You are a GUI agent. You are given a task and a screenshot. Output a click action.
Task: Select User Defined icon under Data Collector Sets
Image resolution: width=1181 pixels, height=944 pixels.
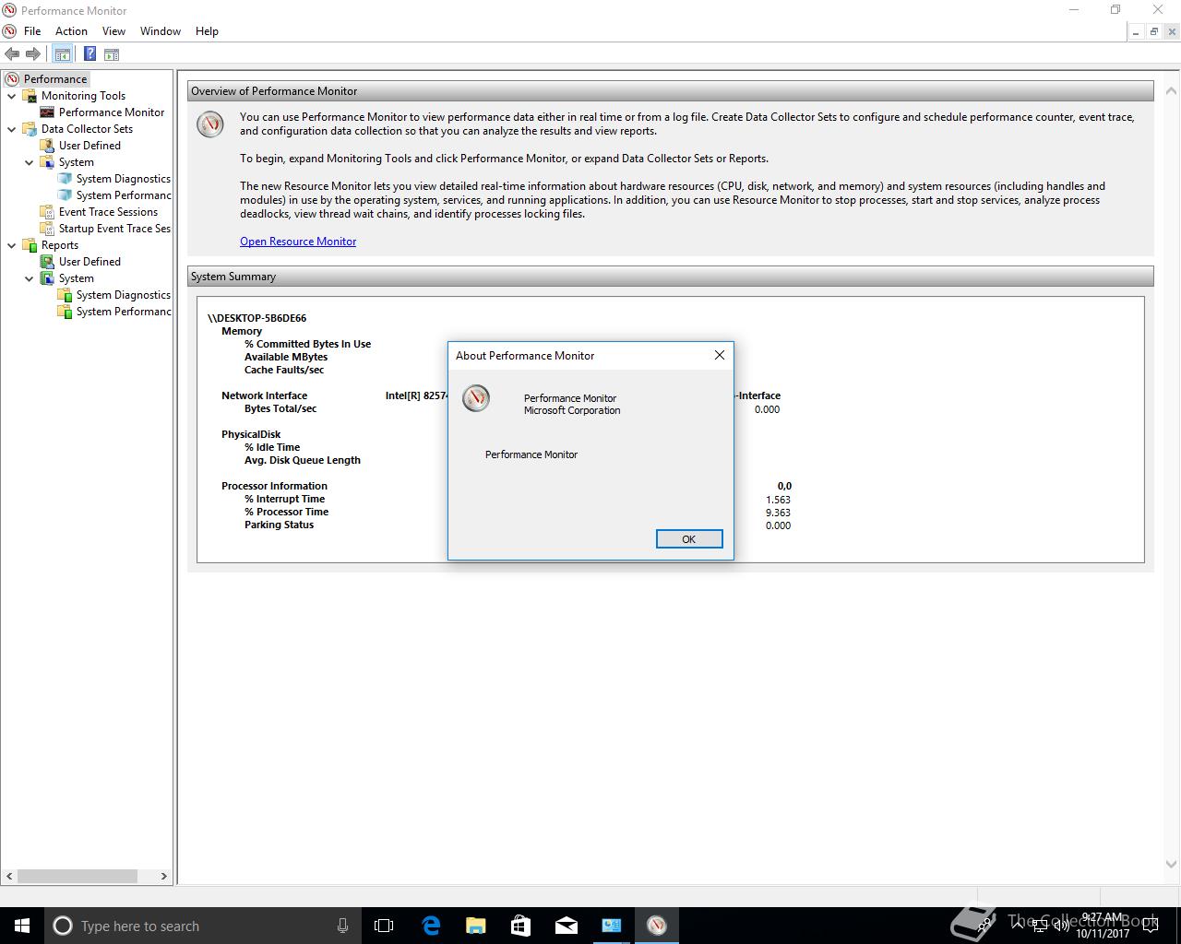(x=47, y=146)
